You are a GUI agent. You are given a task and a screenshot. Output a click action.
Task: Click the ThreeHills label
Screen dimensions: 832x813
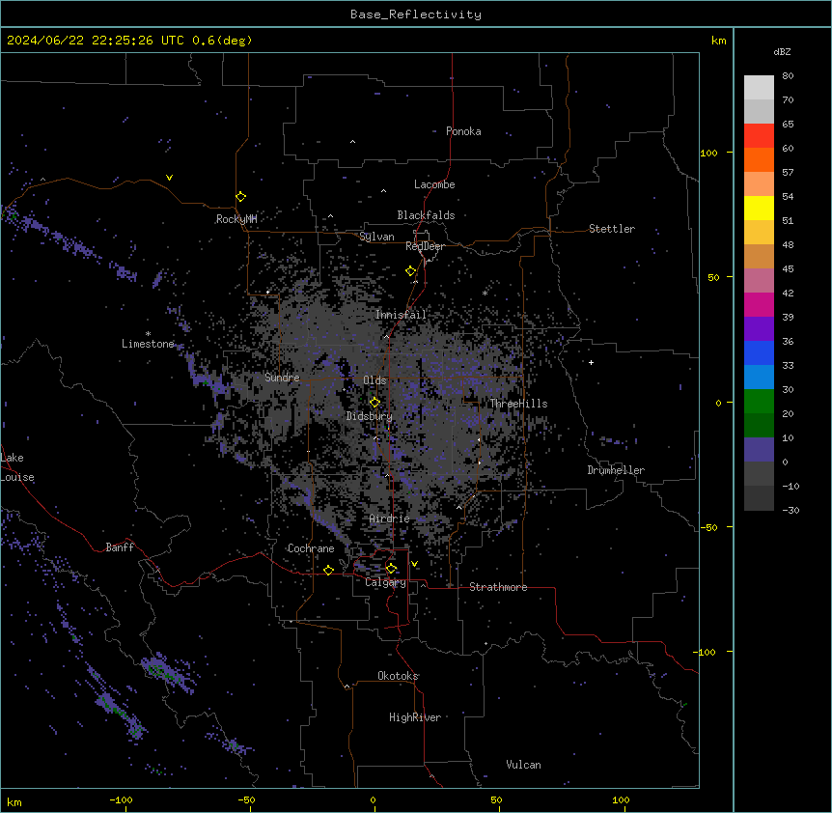click(518, 404)
